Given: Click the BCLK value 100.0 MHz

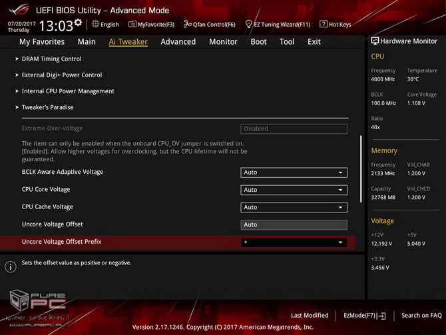Looking at the screenshot, I should coord(383,103).
